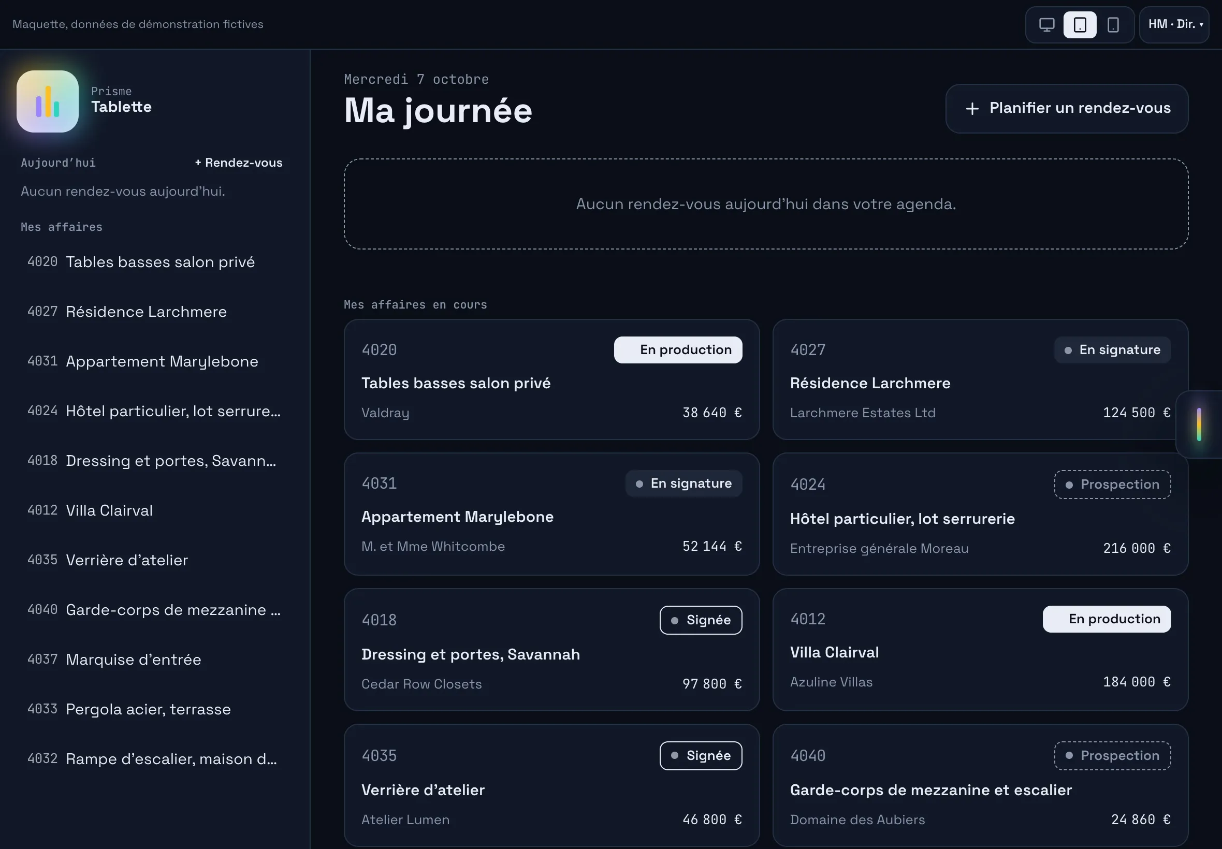Viewport: 1222px width, 849px height.
Task: Open the Tables basses salon privé card
Action: pyautogui.click(x=551, y=379)
